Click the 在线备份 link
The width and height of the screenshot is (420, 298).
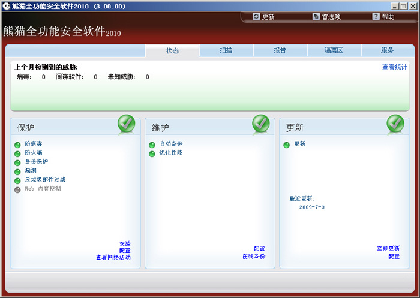[254, 256]
